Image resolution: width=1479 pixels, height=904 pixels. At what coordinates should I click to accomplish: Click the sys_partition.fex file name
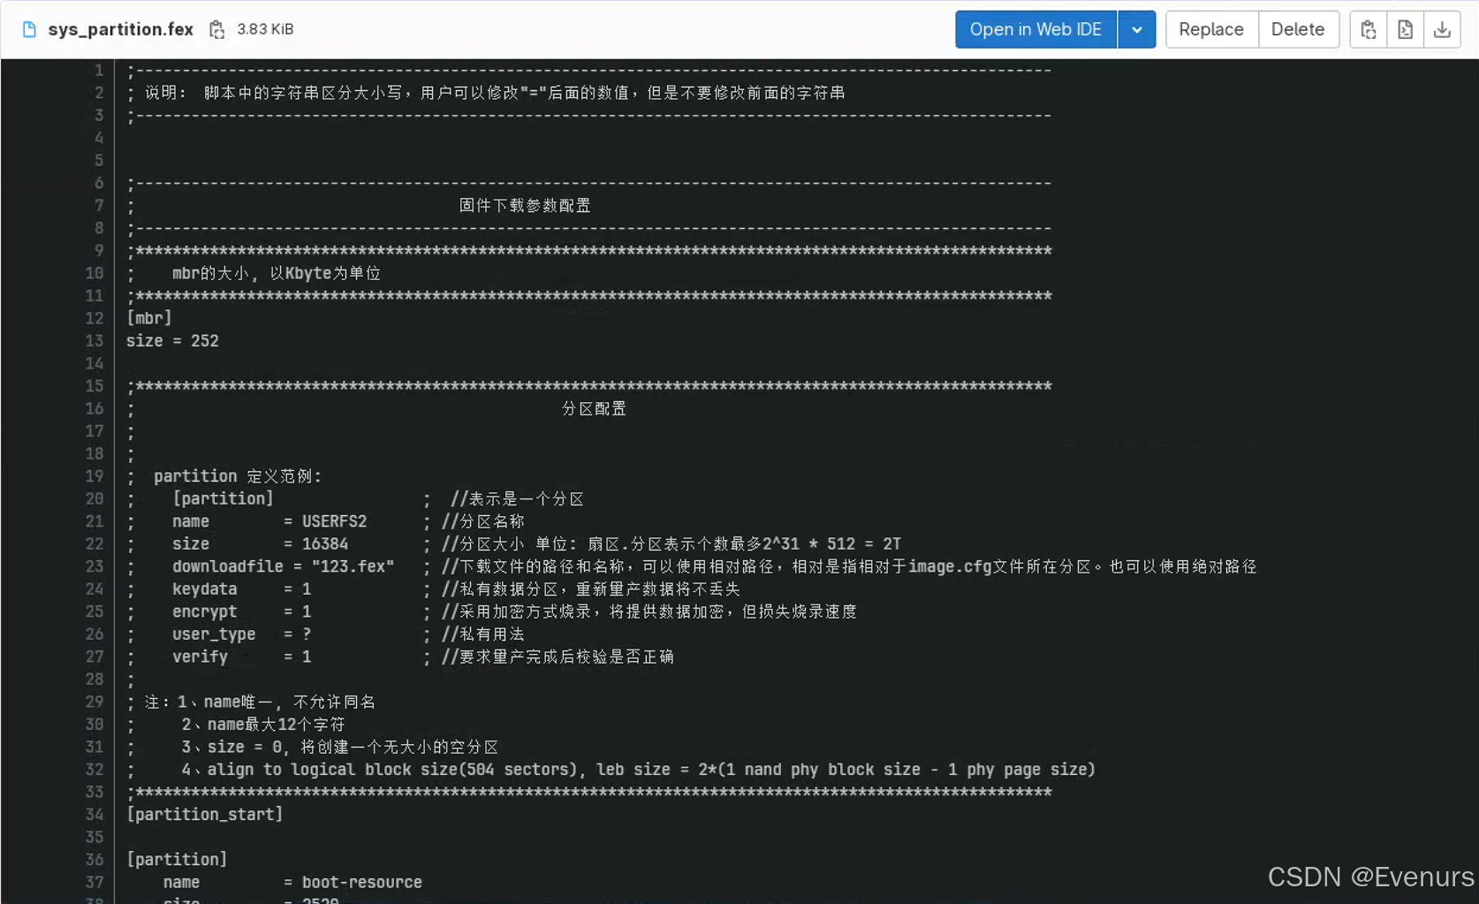121,28
